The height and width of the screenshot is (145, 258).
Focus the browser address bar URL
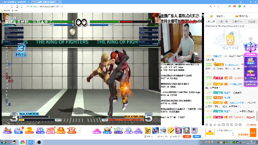pyautogui.click(x=48, y=6)
